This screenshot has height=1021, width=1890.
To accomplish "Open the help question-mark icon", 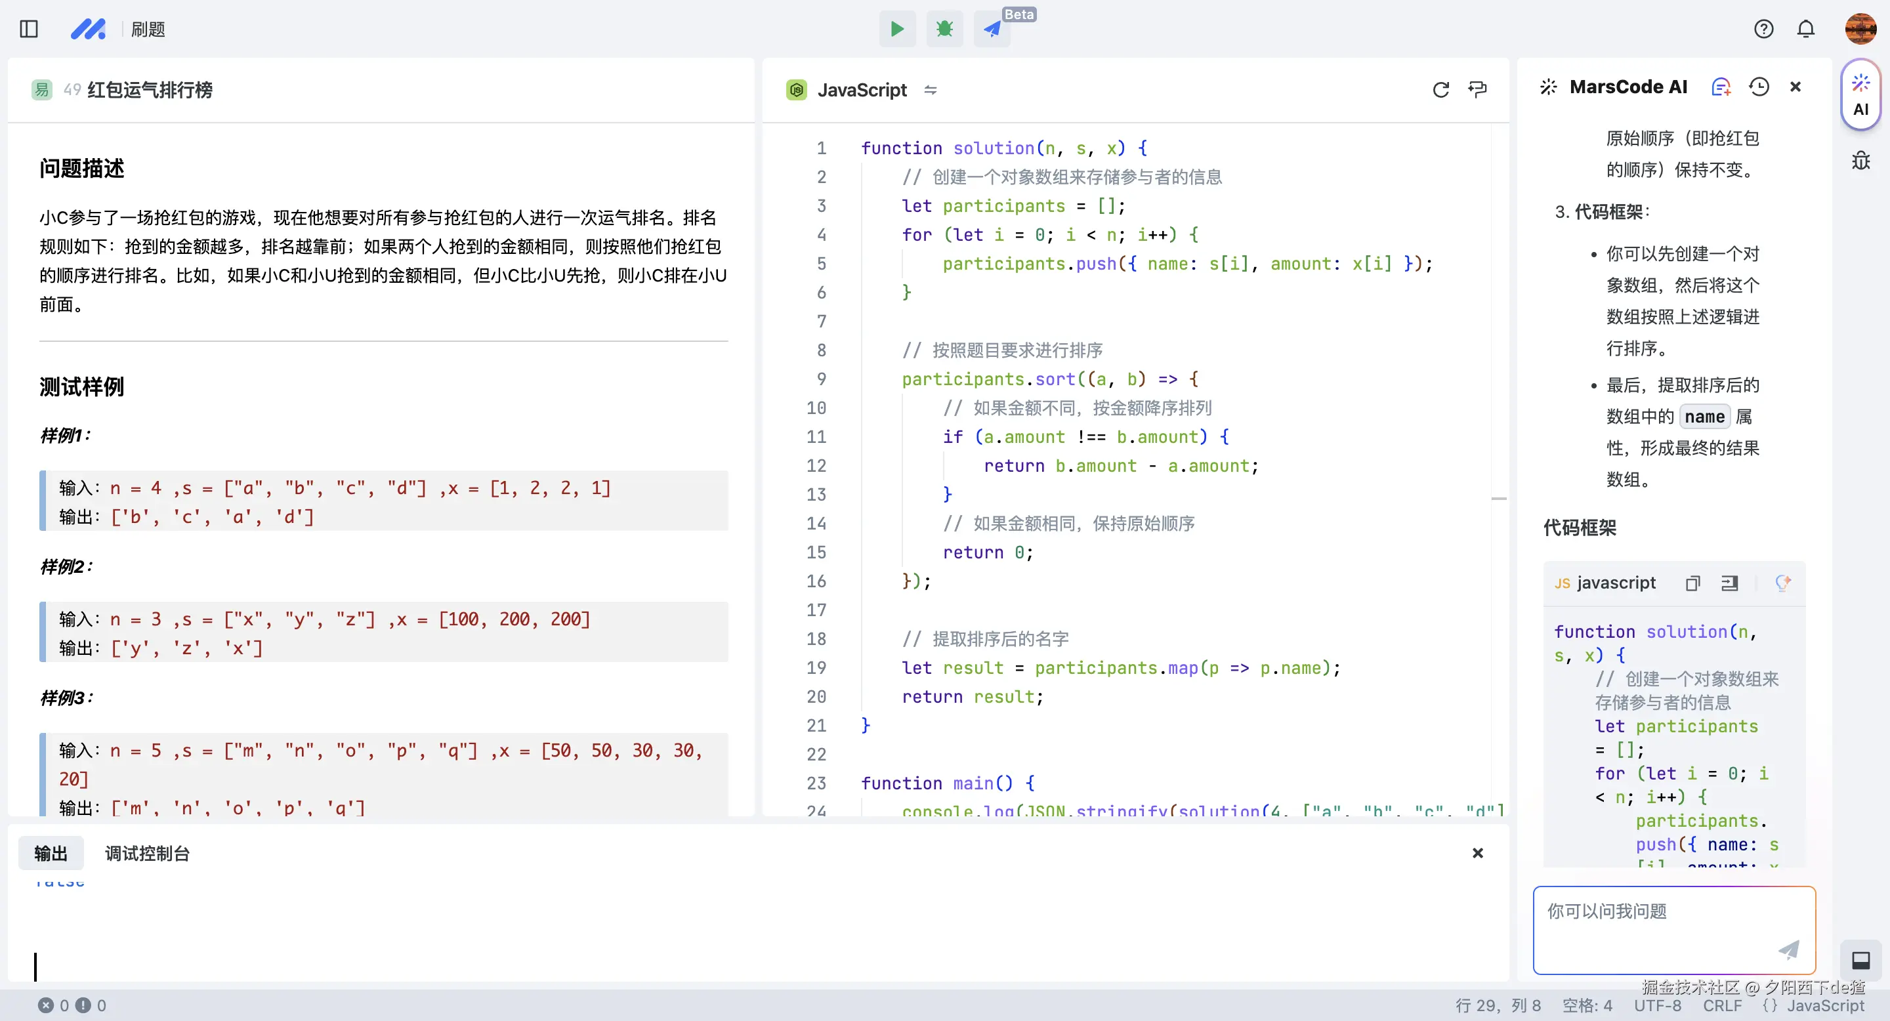I will point(1763,30).
